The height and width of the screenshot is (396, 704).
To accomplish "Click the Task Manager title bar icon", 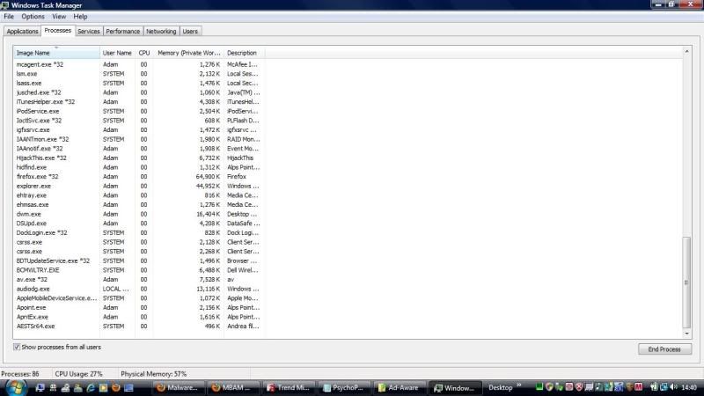I will coord(6,5).
